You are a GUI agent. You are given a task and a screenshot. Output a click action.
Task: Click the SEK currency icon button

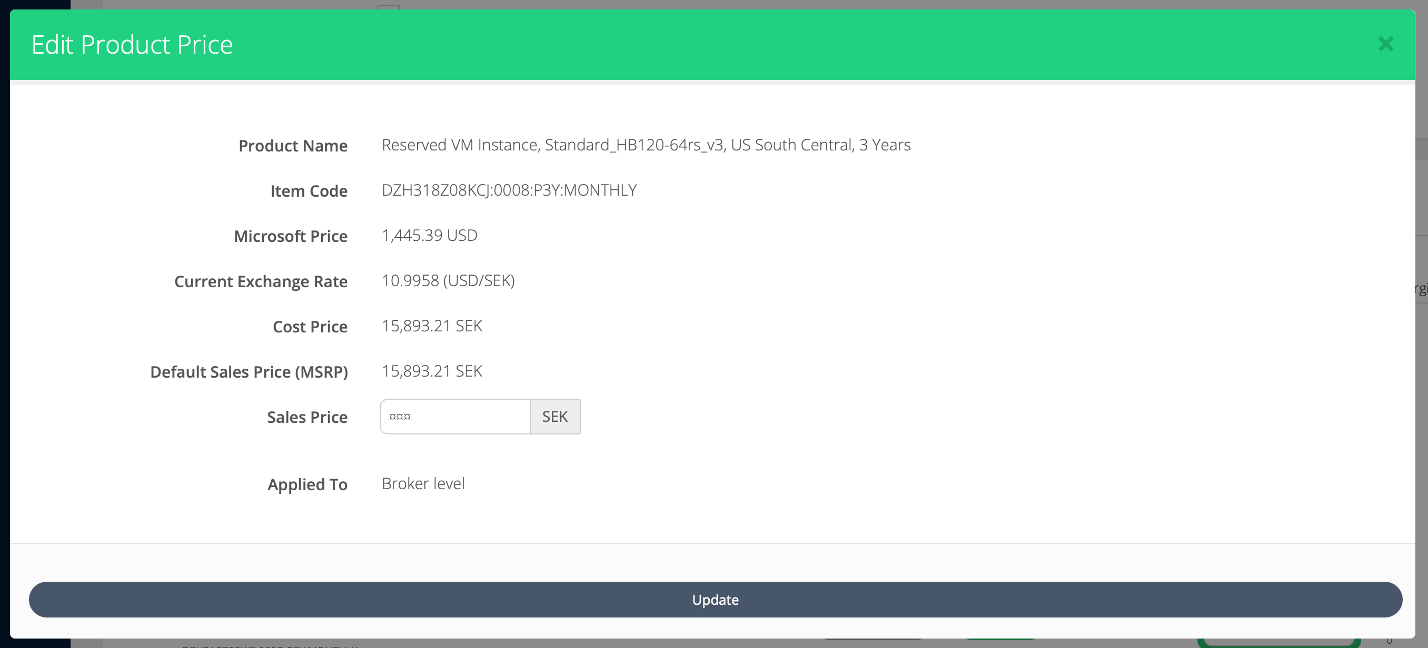pos(554,416)
